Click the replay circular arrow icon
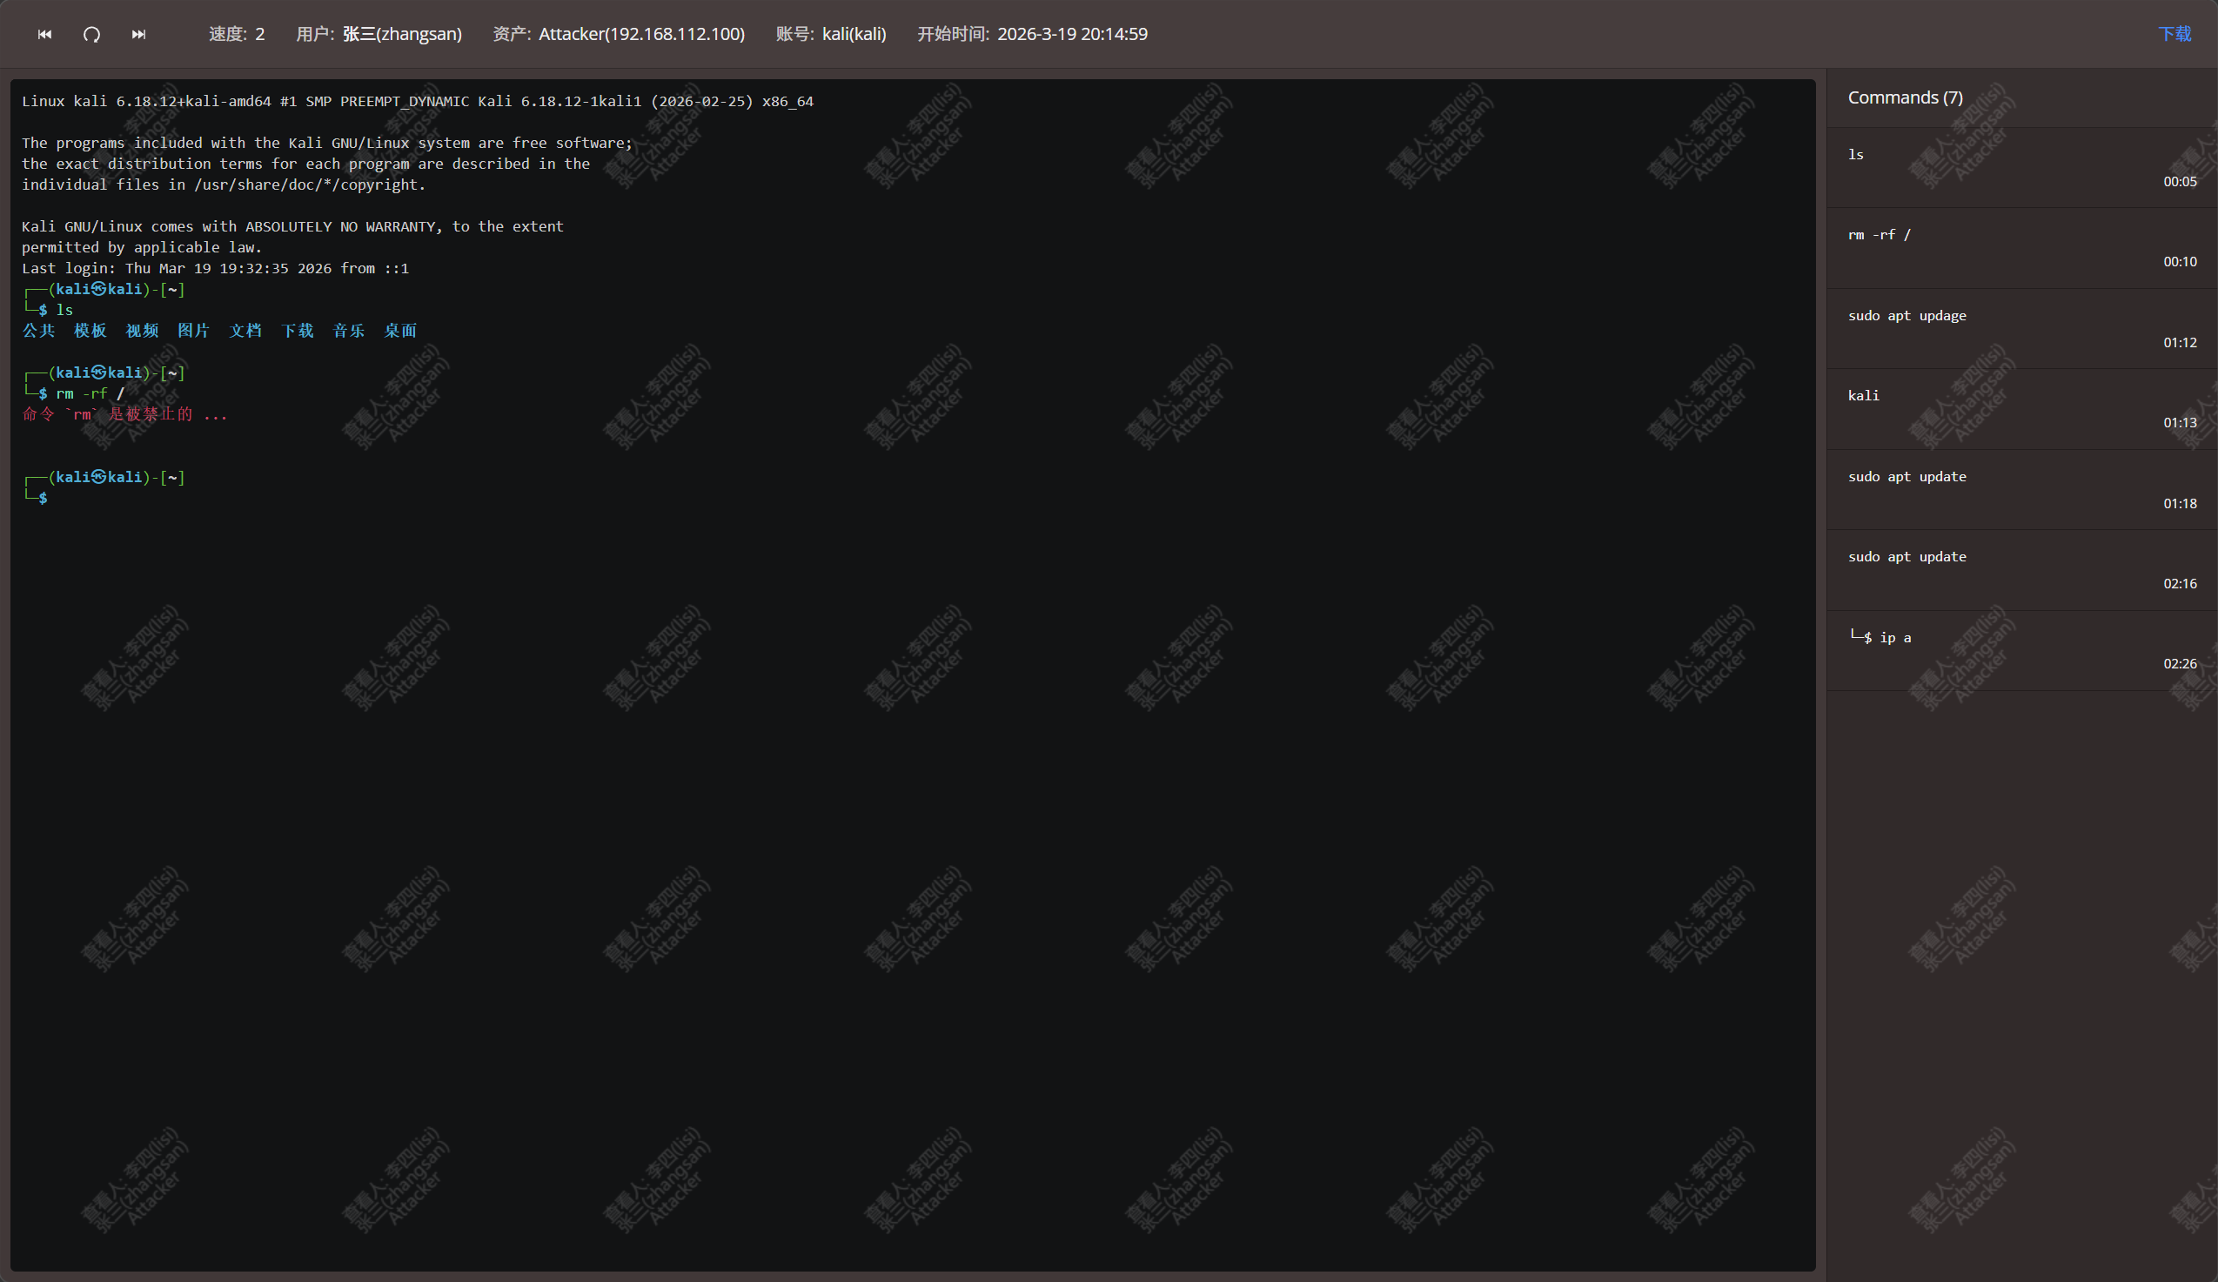The image size is (2218, 1282). click(x=91, y=34)
